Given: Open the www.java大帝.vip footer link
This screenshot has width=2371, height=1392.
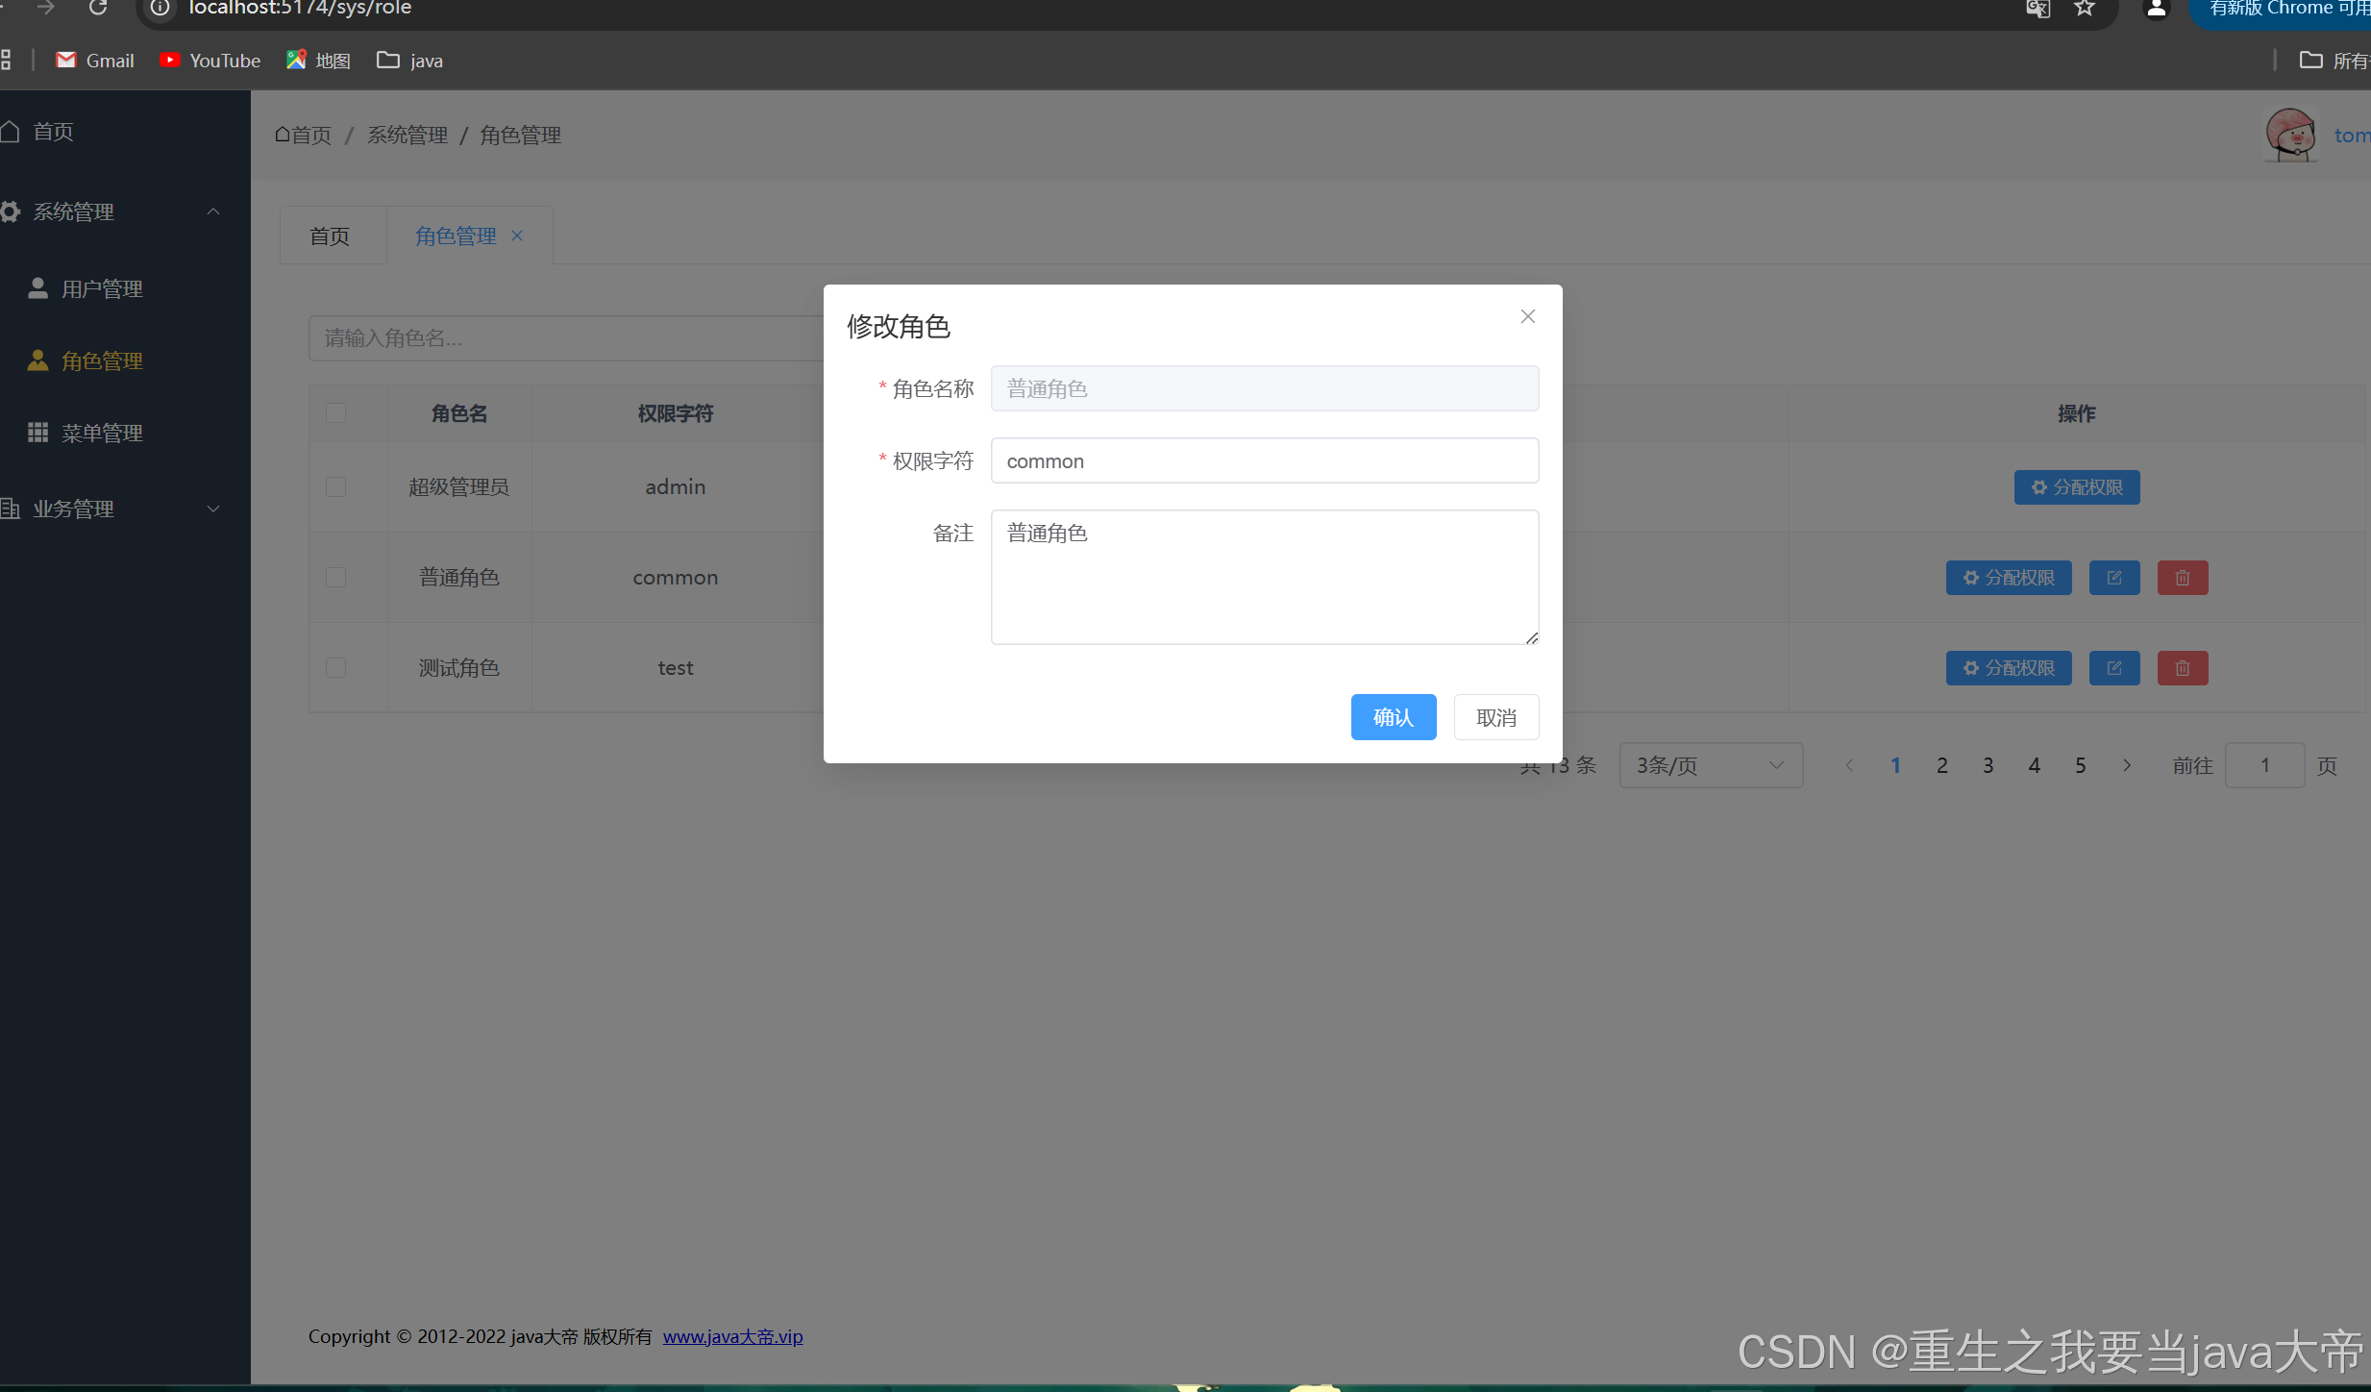Looking at the screenshot, I should coord(732,1336).
